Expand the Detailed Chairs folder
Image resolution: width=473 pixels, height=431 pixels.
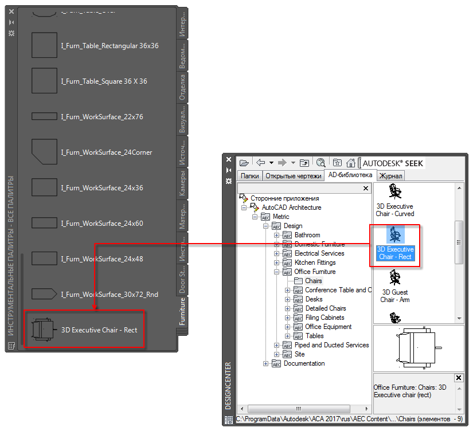point(287,308)
